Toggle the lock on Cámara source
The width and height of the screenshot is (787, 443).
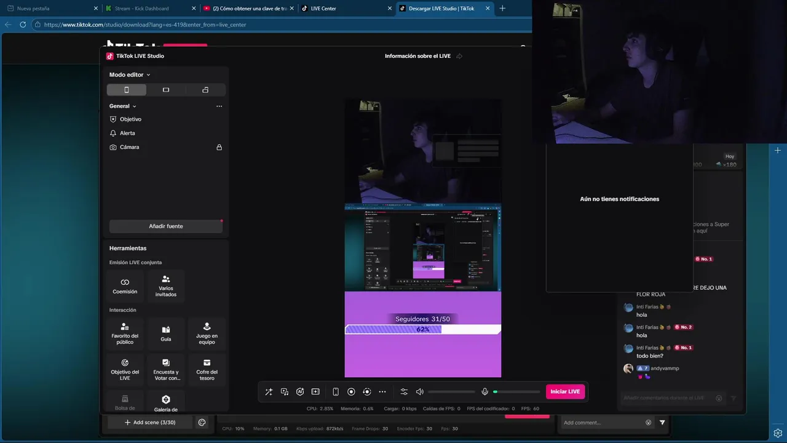pos(219,147)
